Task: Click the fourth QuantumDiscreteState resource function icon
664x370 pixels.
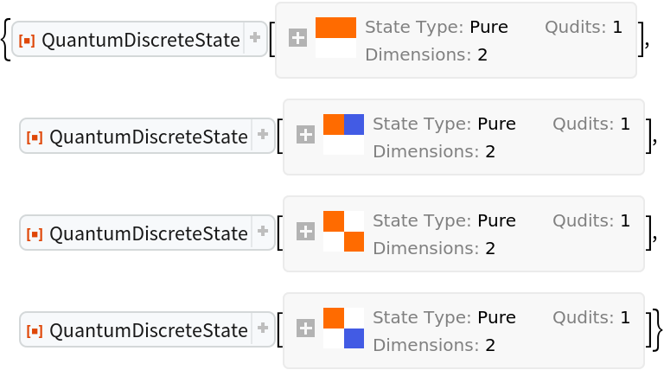Action: 35,330
